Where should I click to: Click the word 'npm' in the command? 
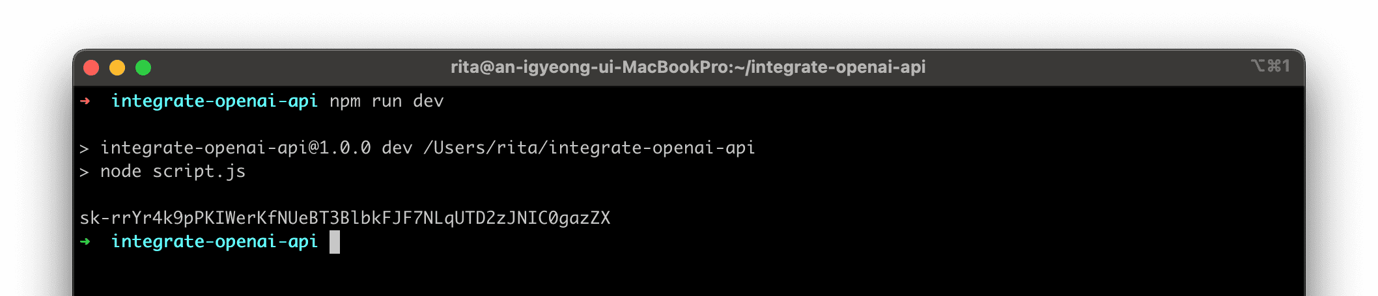(x=345, y=101)
